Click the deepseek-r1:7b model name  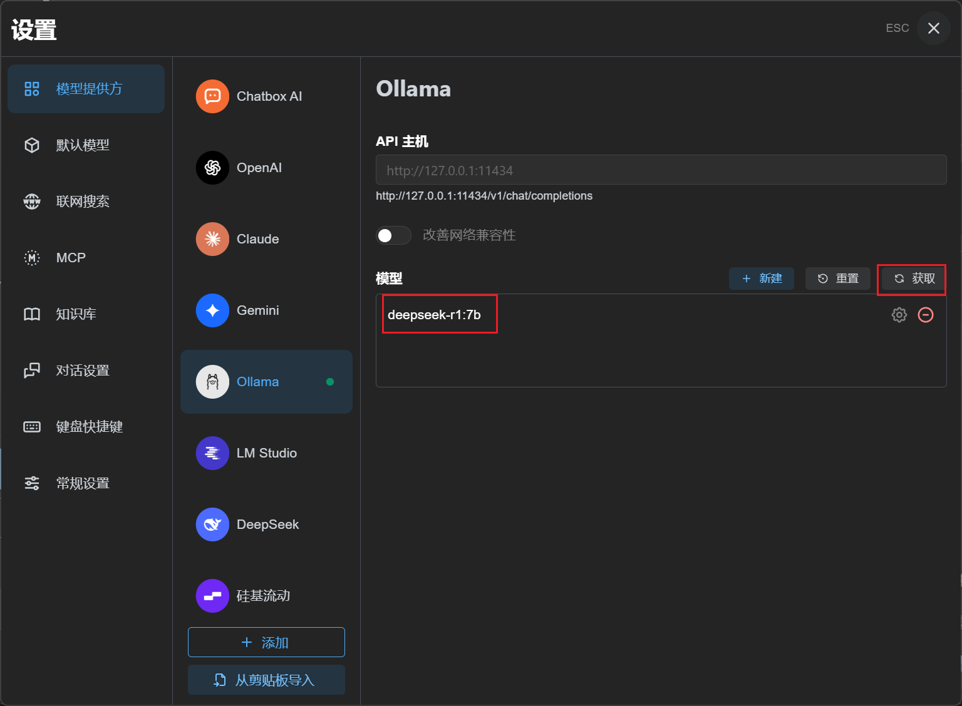[434, 315]
